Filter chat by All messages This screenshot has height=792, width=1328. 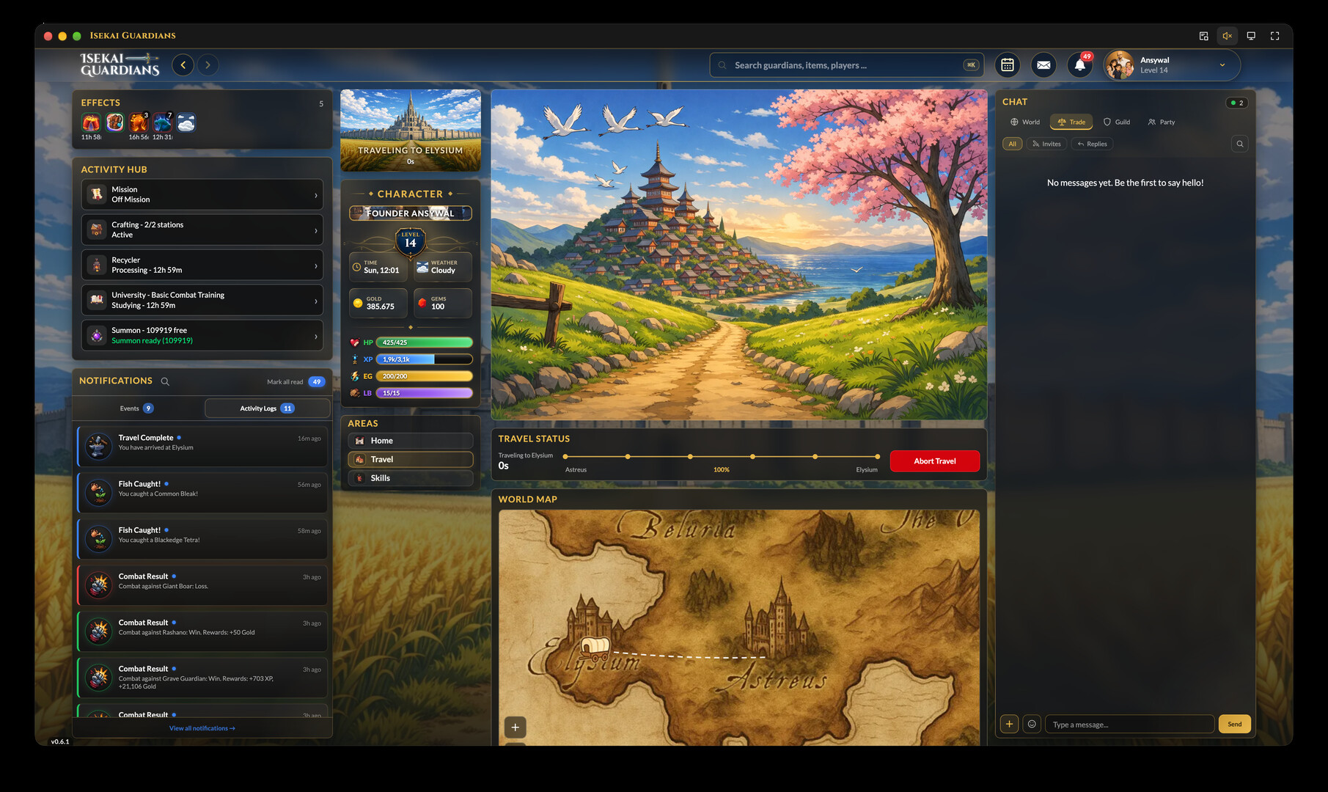click(1012, 144)
